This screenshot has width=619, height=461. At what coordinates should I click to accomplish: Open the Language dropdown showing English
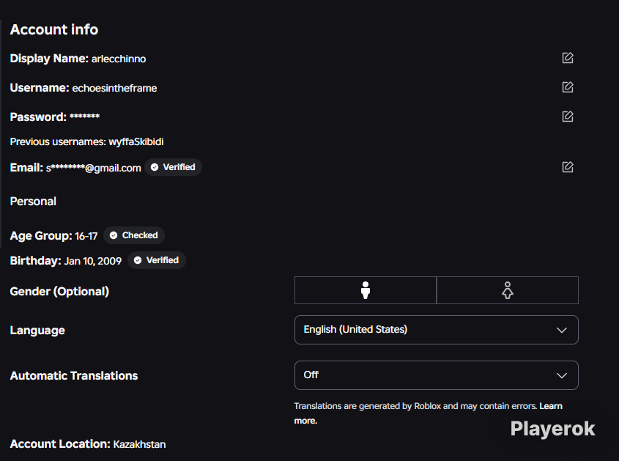coord(436,330)
